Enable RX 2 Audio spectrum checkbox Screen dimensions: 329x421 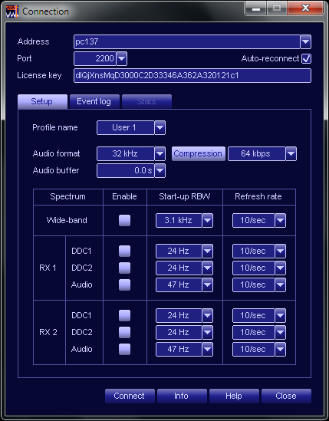point(124,350)
